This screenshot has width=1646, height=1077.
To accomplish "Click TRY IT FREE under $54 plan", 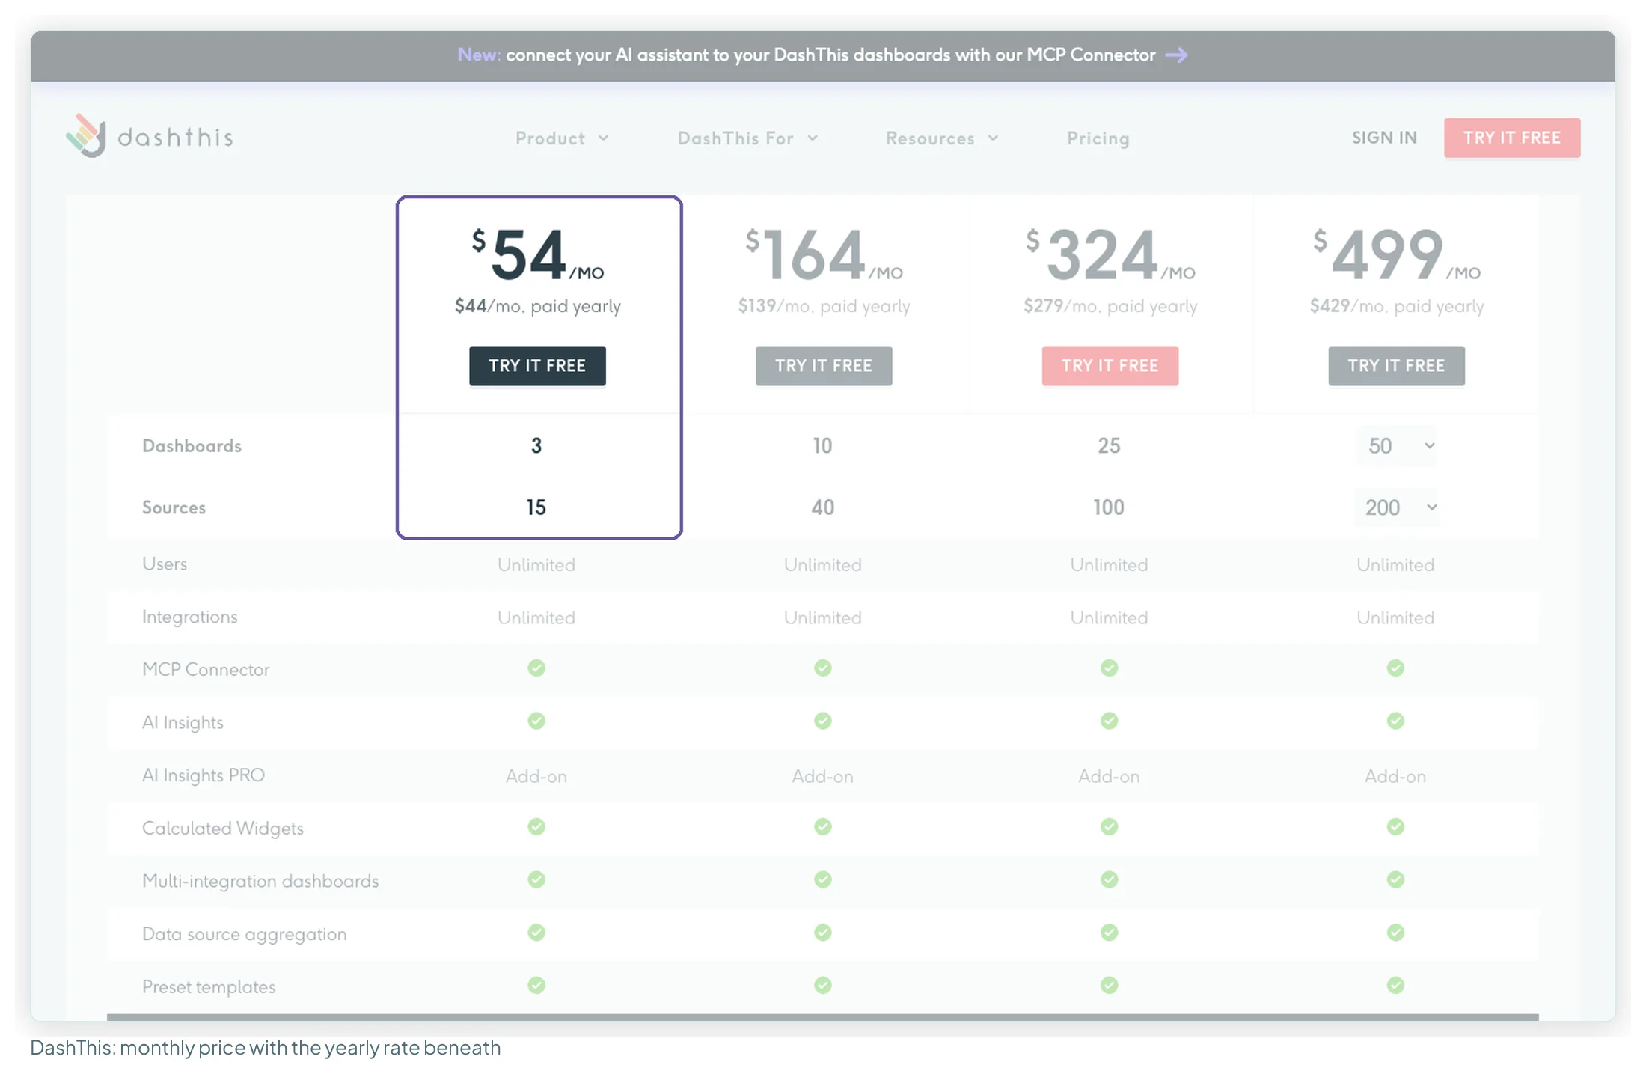I will pyautogui.click(x=537, y=366).
